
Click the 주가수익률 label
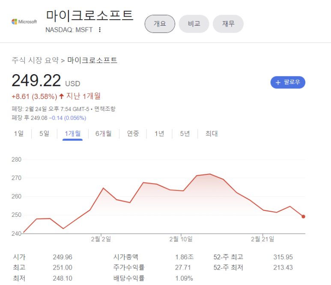pyautogui.click(x=129, y=268)
